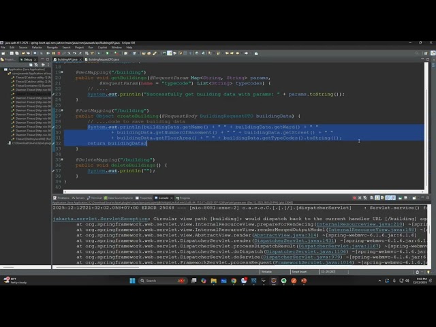Open the Navigate menu
This screenshot has height=327, width=436.
tap(52, 47)
